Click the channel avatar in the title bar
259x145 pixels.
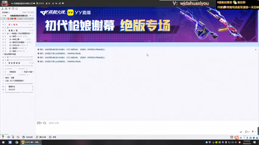point(5,3)
